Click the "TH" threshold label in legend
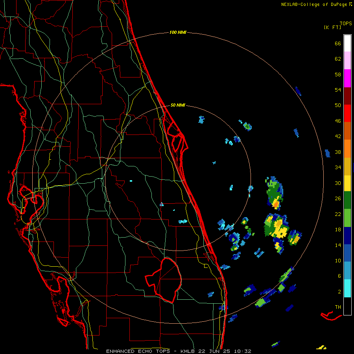Viewport: 354px width, 354px height. click(x=338, y=307)
